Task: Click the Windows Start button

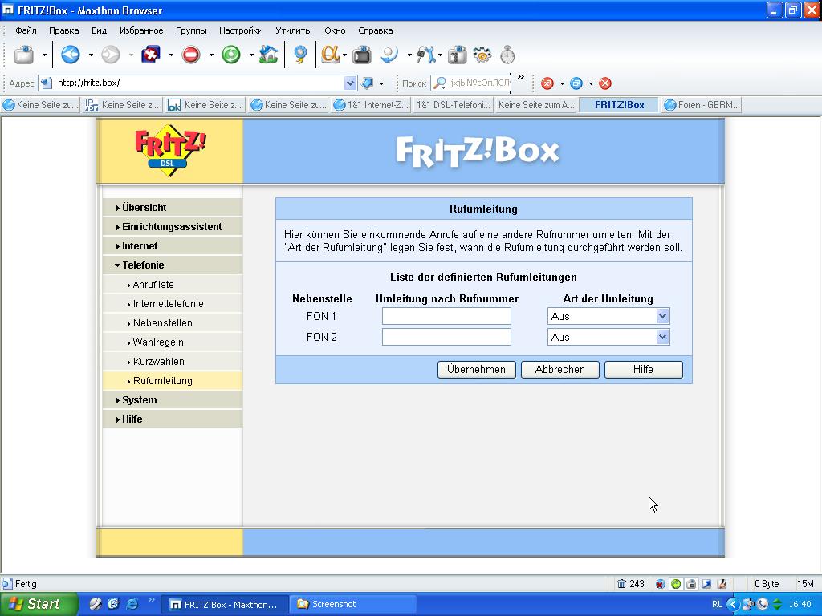Action: tap(38, 604)
